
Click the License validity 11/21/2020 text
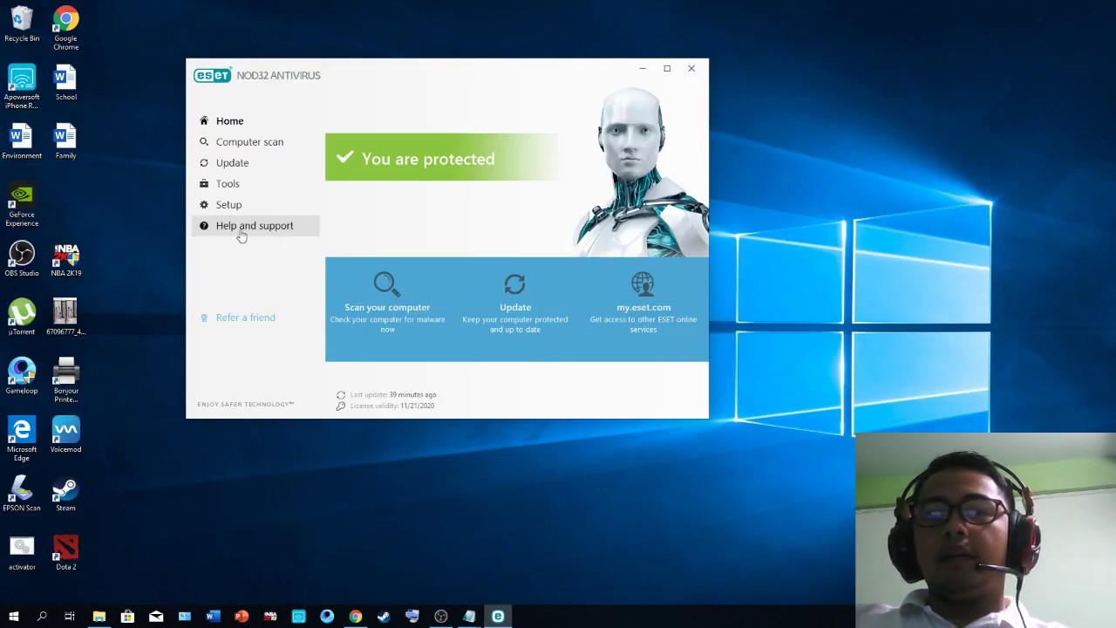[x=392, y=406]
